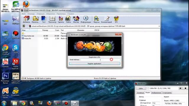This screenshot has height=106, width=189.
Task: Click the Добавить (Add) toolbar icon in WinRAR
Action: (27, 19)
